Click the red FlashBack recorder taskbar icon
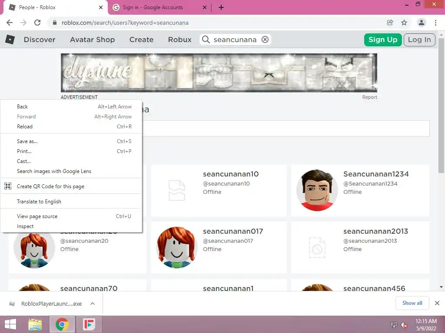 click(89, 324)
